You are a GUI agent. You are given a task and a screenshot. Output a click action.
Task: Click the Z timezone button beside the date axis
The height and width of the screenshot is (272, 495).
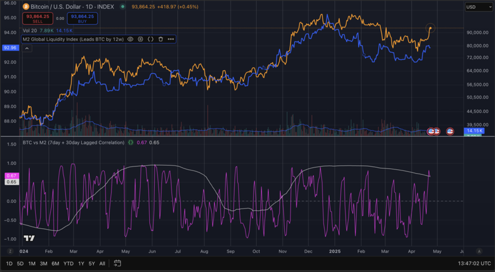[x=10, y=252]
